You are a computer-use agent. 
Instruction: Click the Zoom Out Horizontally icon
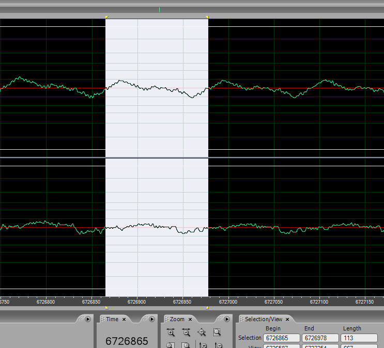186,333
